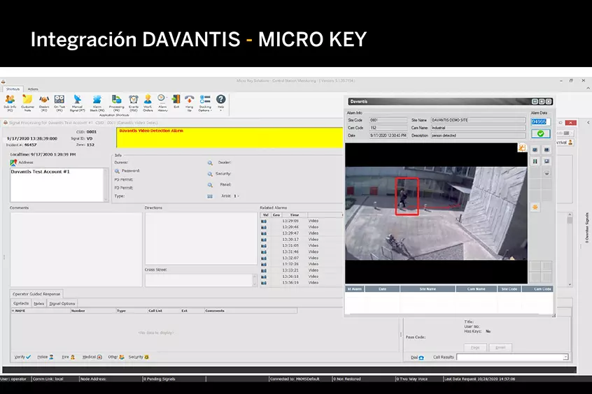Click the yellow Davantis Video Detection Alarm banner

click(x=230, y=138)
